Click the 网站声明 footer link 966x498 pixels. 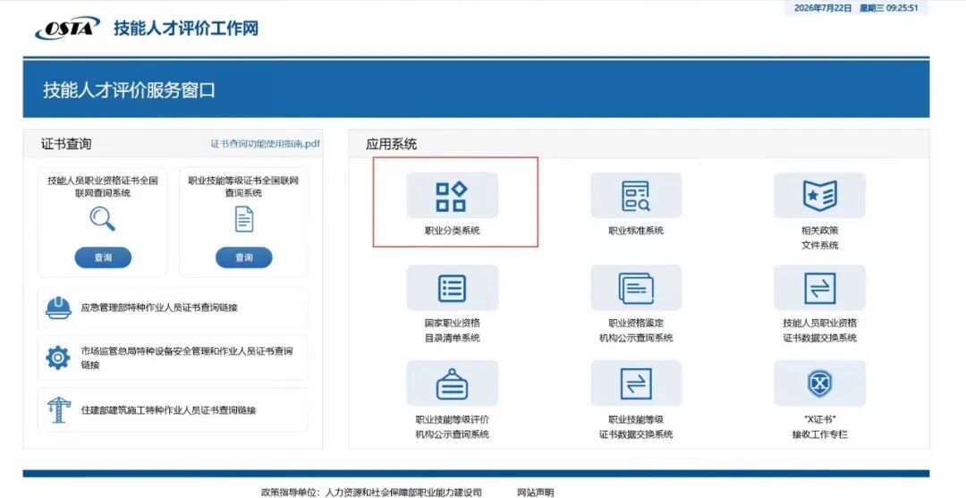(536, 493)
